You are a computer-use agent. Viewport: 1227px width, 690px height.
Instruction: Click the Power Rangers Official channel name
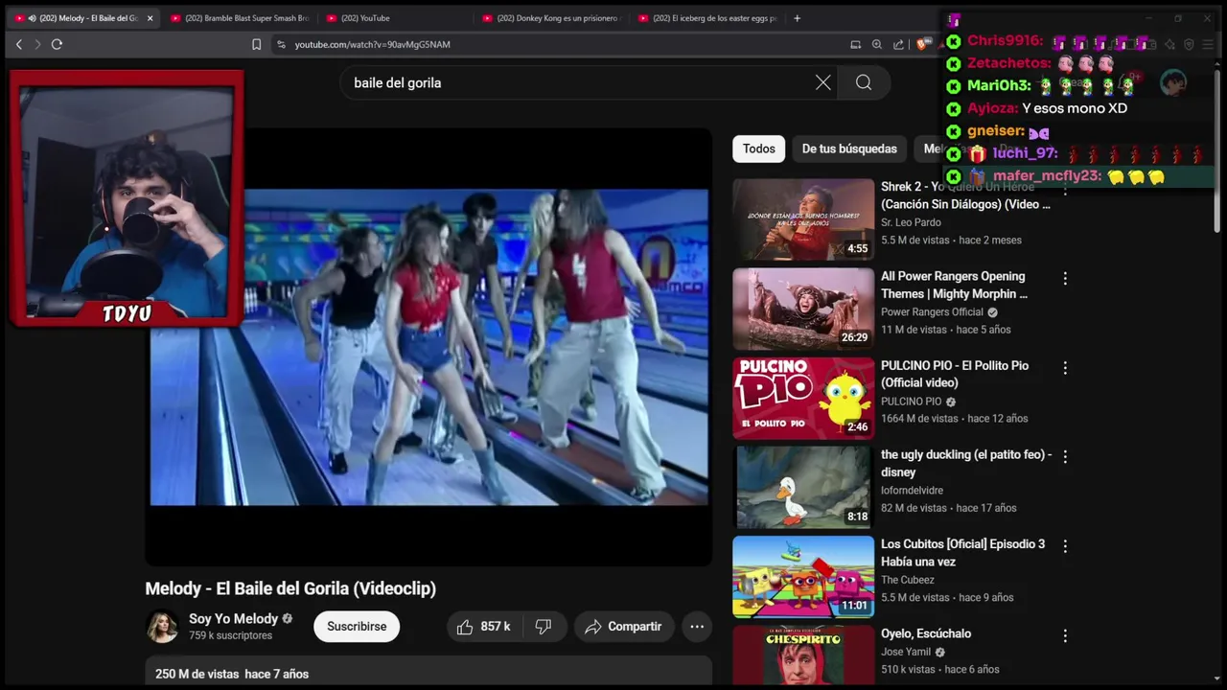click(x=933, y=312)
